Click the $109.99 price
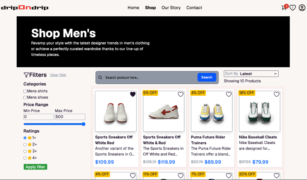Screen dimensions: 307x180 [x=104, y=162]
